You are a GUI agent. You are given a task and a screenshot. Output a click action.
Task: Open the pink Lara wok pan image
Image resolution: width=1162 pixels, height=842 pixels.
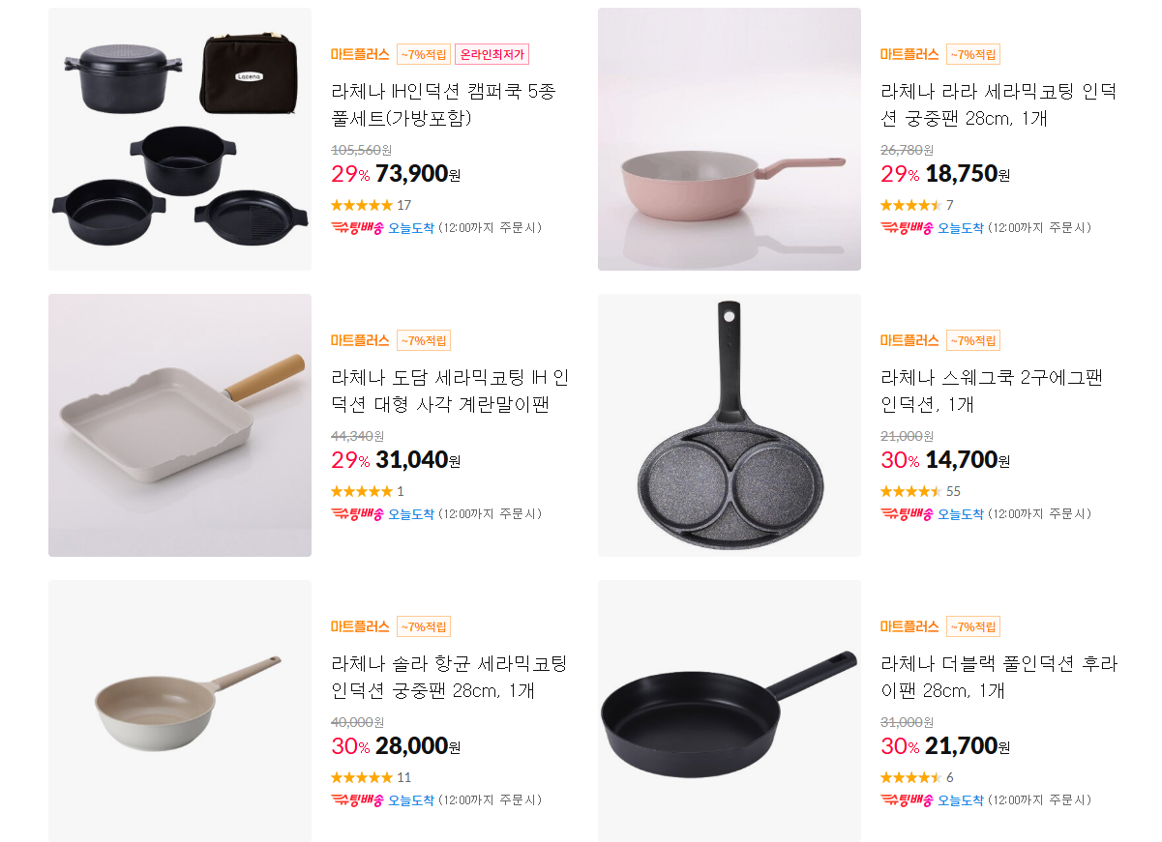(x=730, y=139)
